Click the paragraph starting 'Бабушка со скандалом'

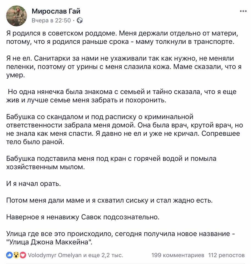tap(125, 129)
